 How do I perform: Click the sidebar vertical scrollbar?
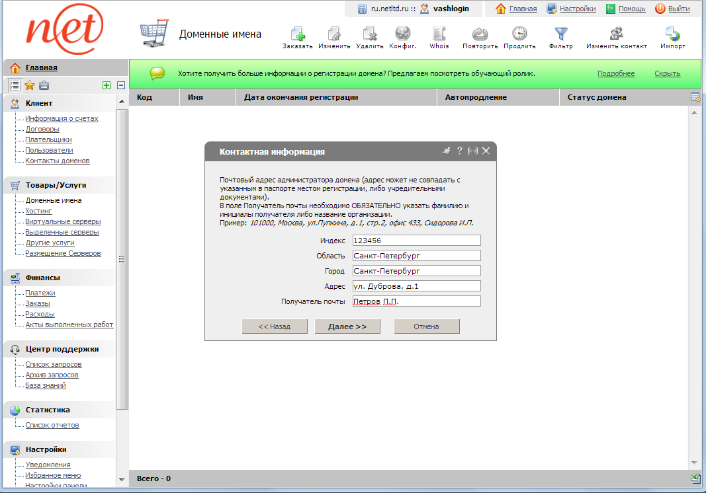point(122,259)
